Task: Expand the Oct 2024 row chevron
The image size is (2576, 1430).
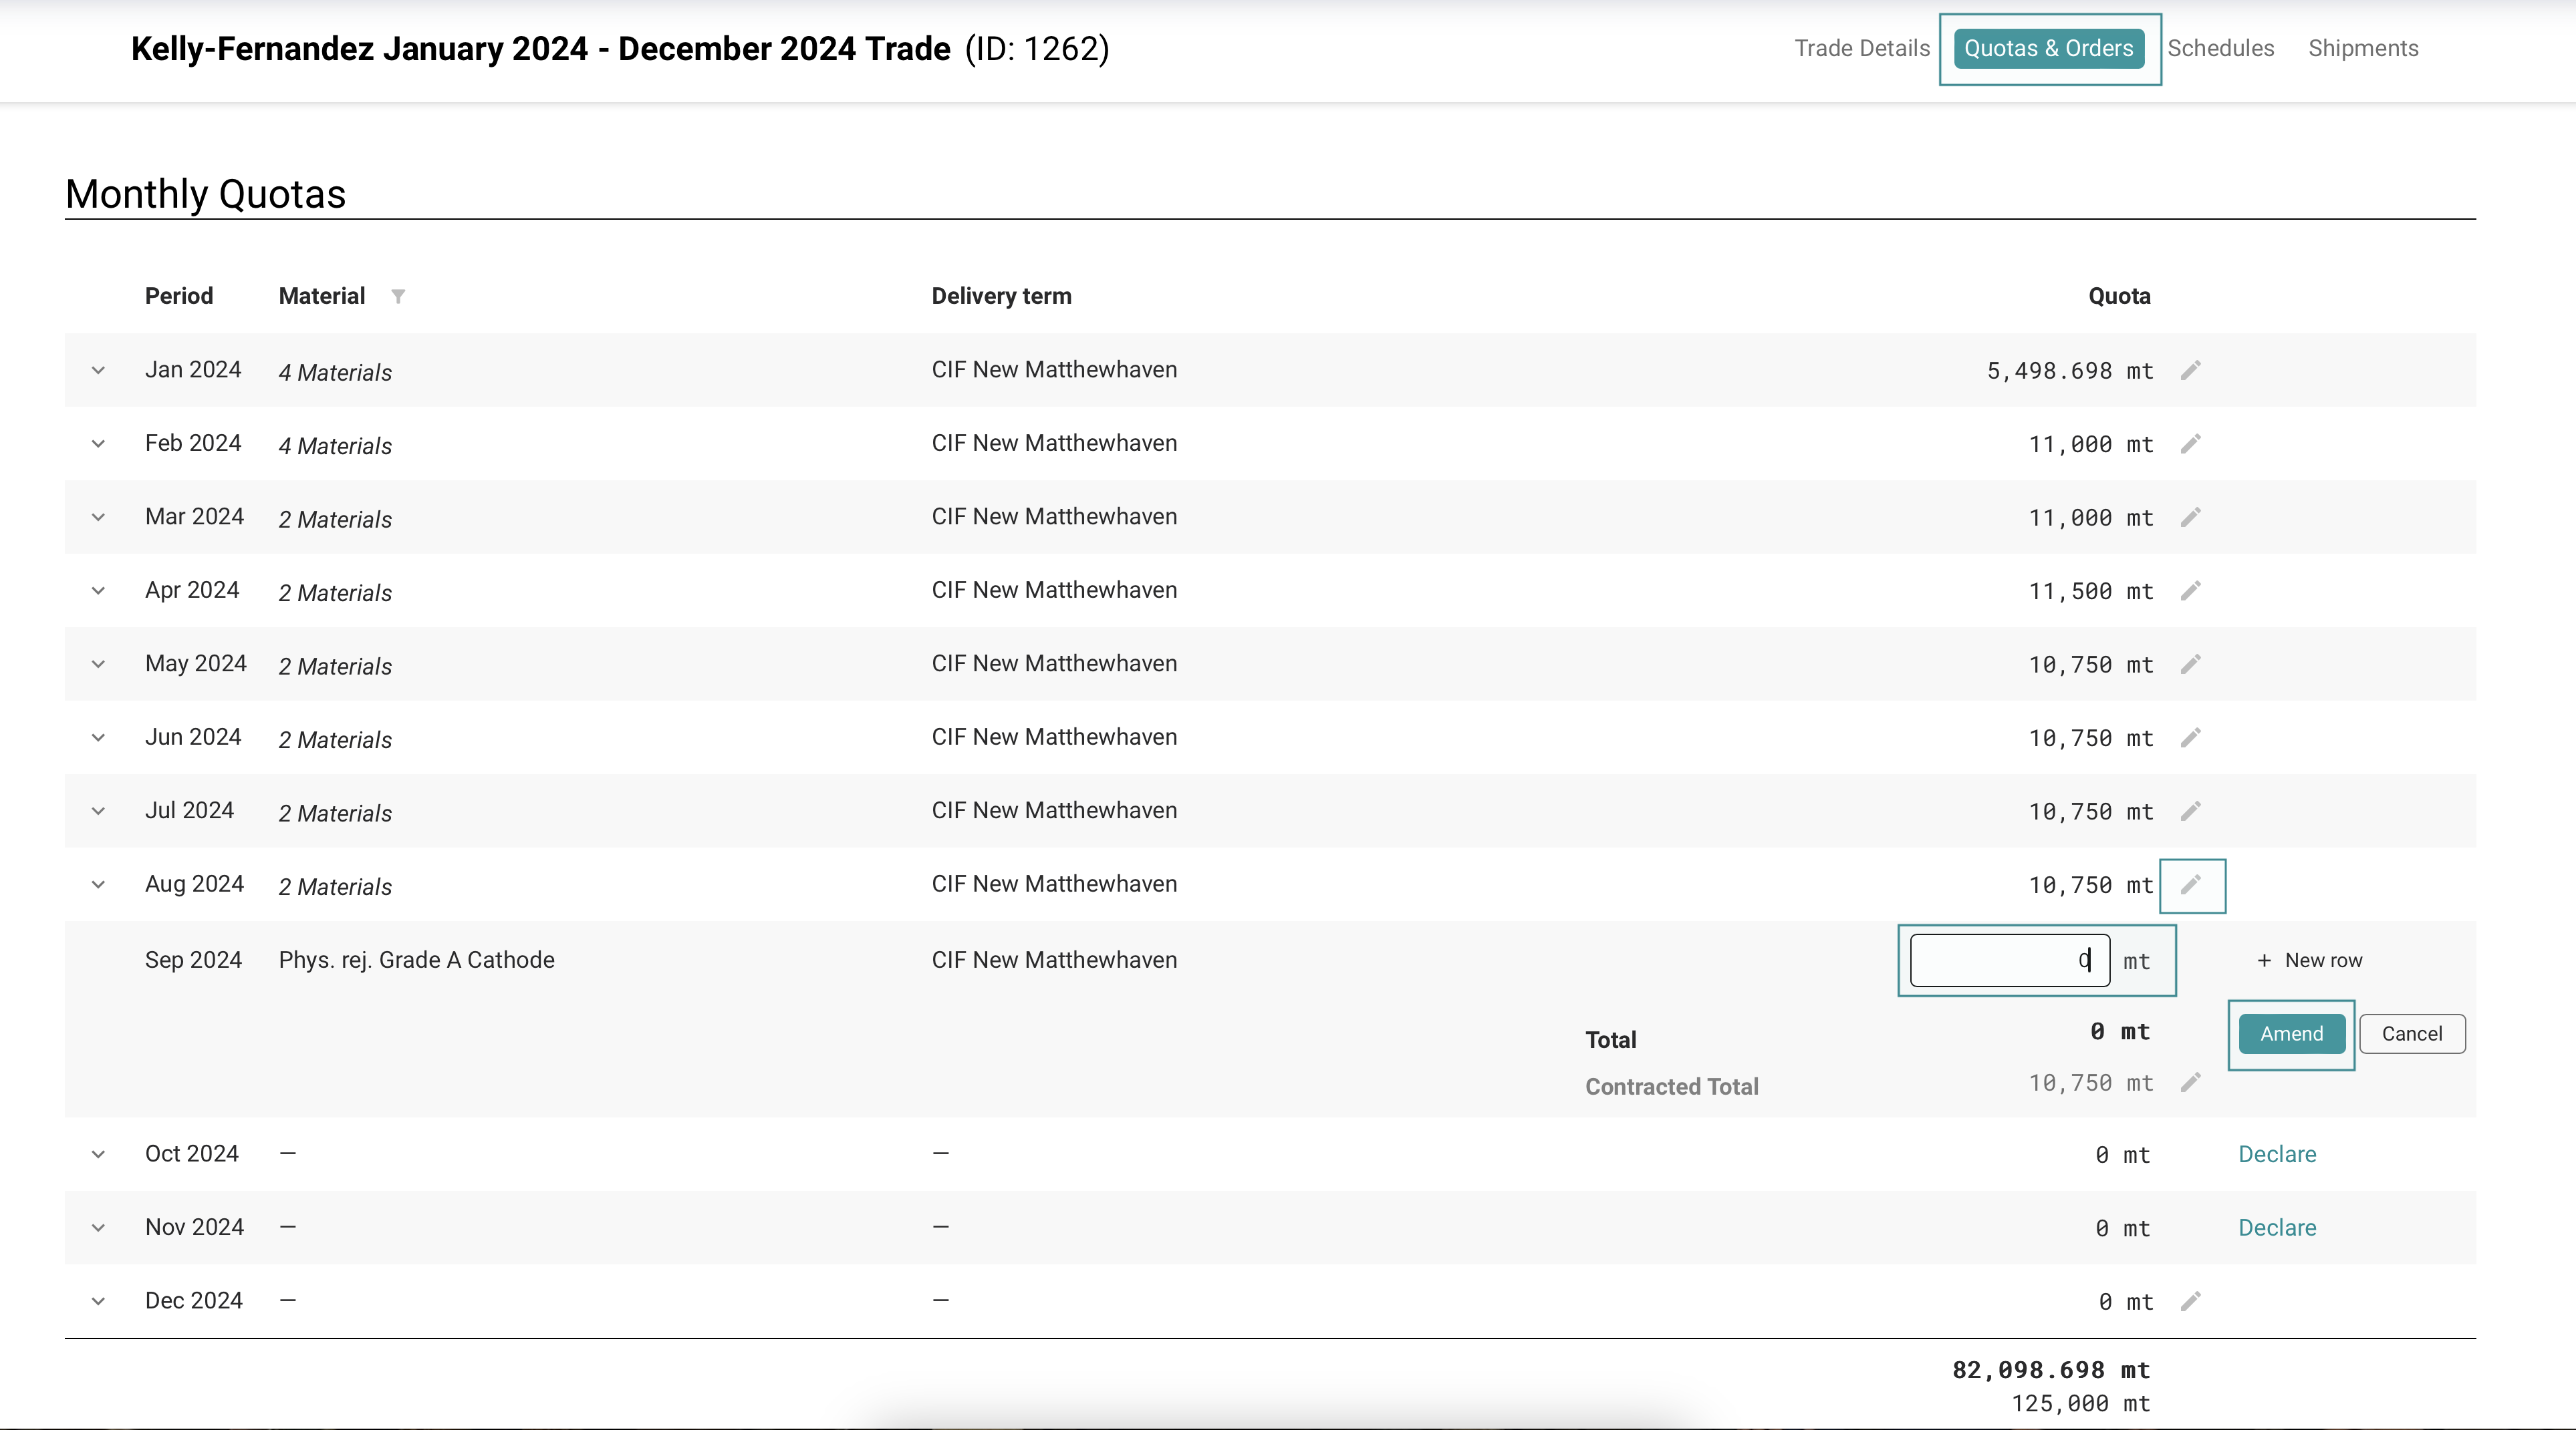Action: (x=98, y=1154)
